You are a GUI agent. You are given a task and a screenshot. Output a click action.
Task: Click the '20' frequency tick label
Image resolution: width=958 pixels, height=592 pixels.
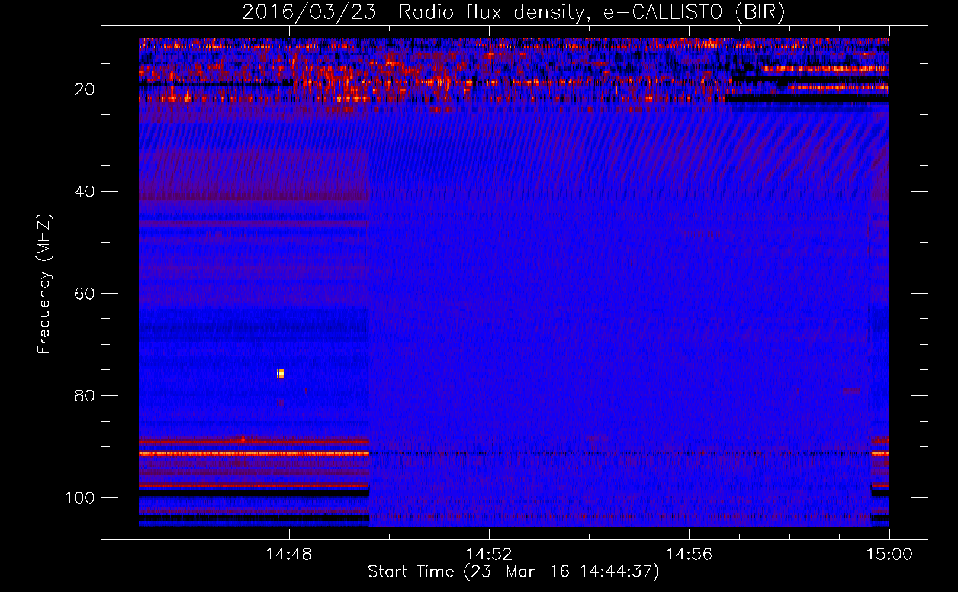click(85, 89)
